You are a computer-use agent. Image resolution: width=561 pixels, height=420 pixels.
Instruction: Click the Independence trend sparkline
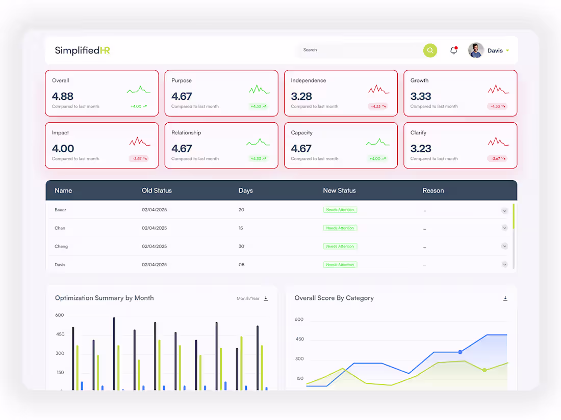click(379, 89)
